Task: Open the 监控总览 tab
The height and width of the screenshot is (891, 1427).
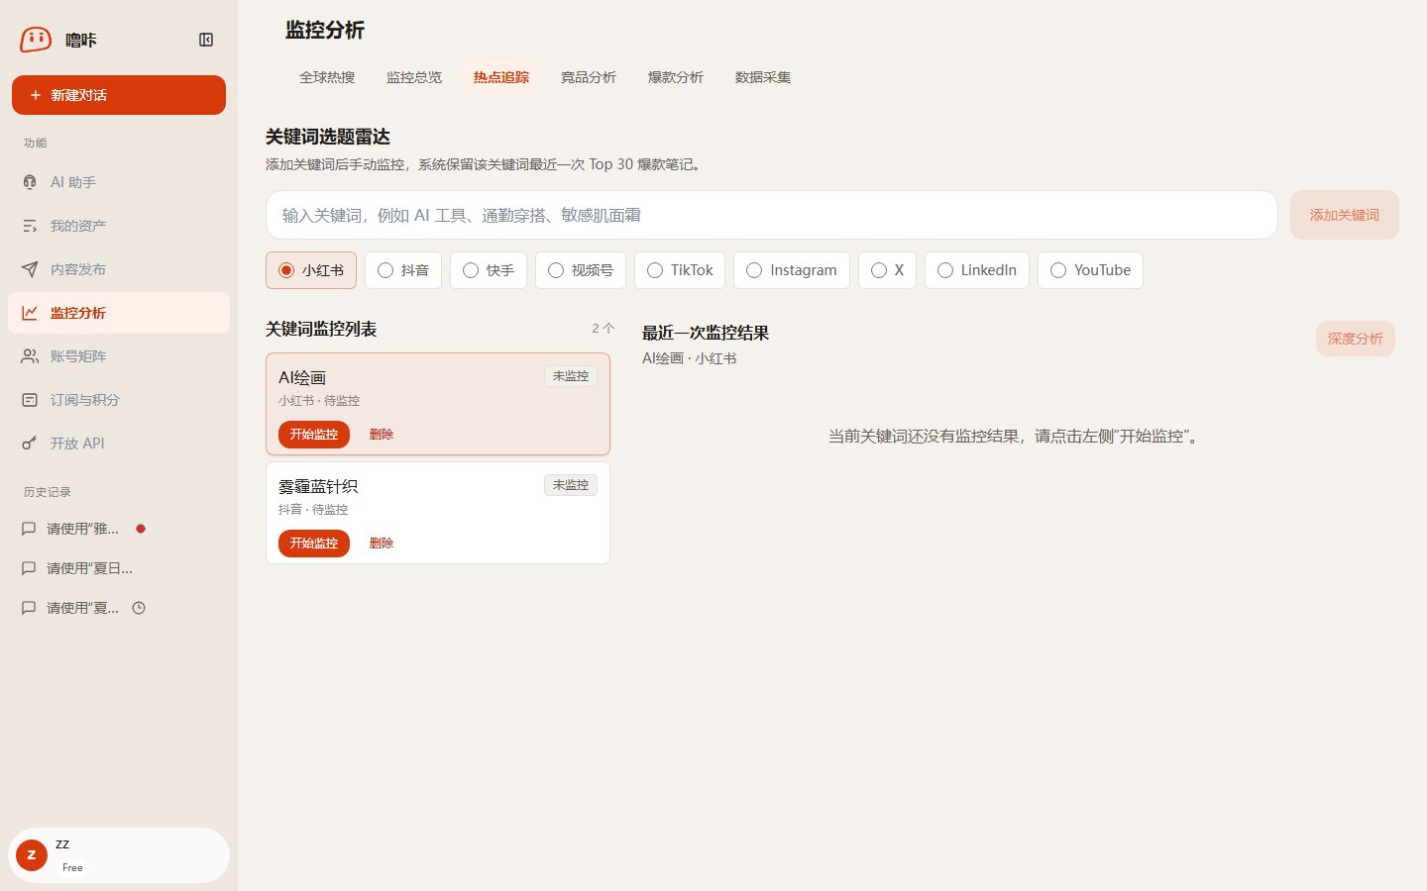Action: coord(414,77)
